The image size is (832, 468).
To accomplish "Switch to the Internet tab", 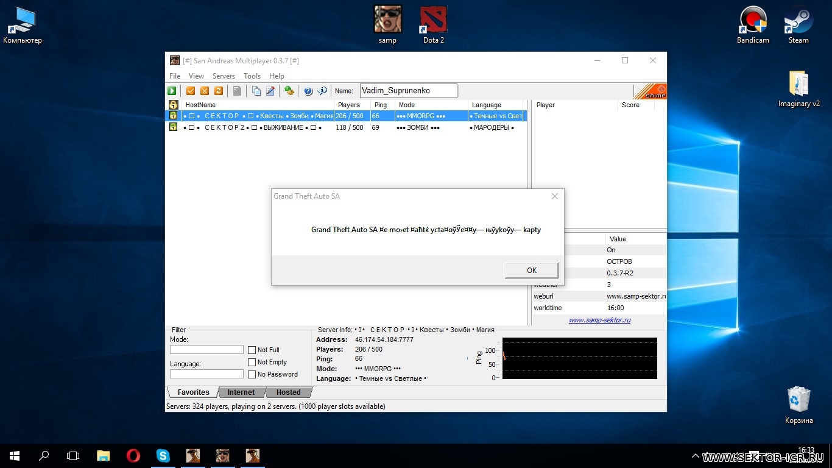I will (241, 392).
